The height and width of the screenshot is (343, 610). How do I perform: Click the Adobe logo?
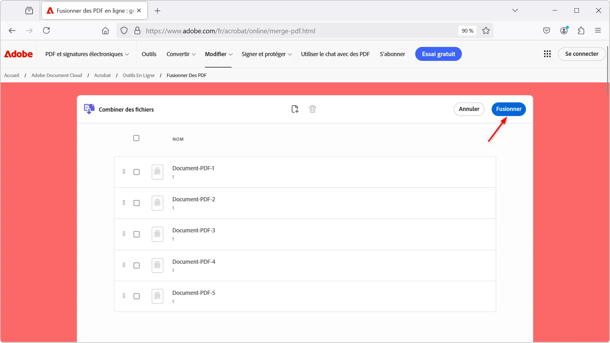[x=18, y=54]
